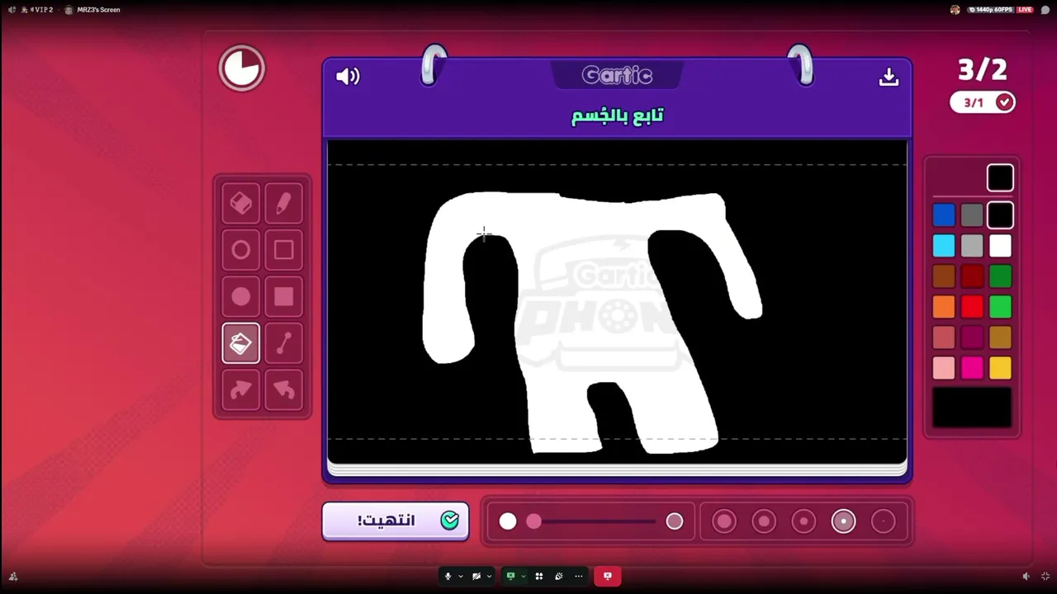This screenshot has height=594, width=1057.
Task: Pick the cyan color swatch
Action: click(x=944, y=246)
